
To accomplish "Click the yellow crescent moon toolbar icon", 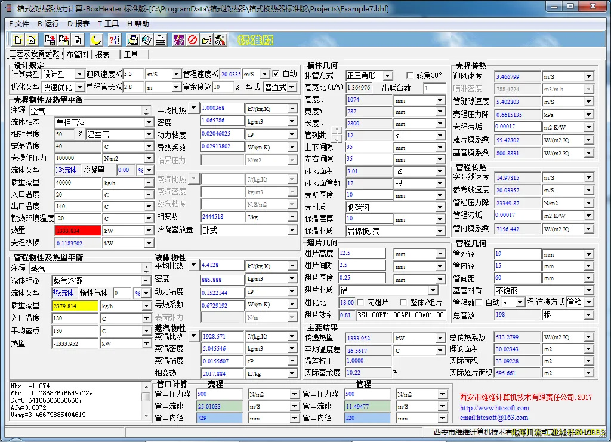I will pyautogui.click(x=97, y=40).
